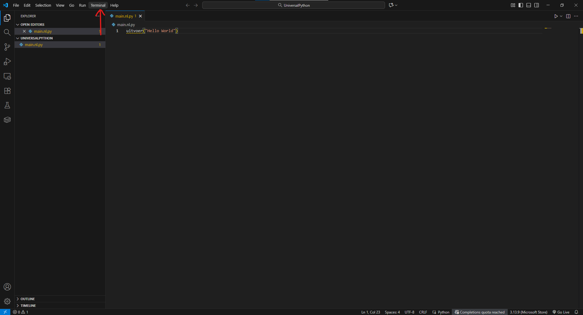Open the Remote Explorer view
The image size is (583, 315).
(x=7, y=76)
